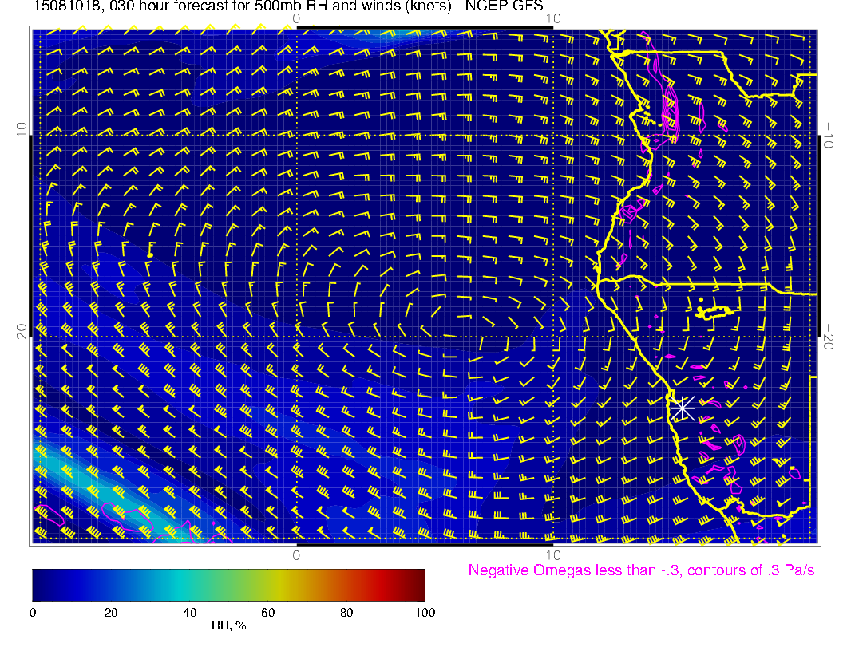This screenshot has height=651, width=843.
Task: Click the Great Salt Lake outline
Action: [715, 312]
